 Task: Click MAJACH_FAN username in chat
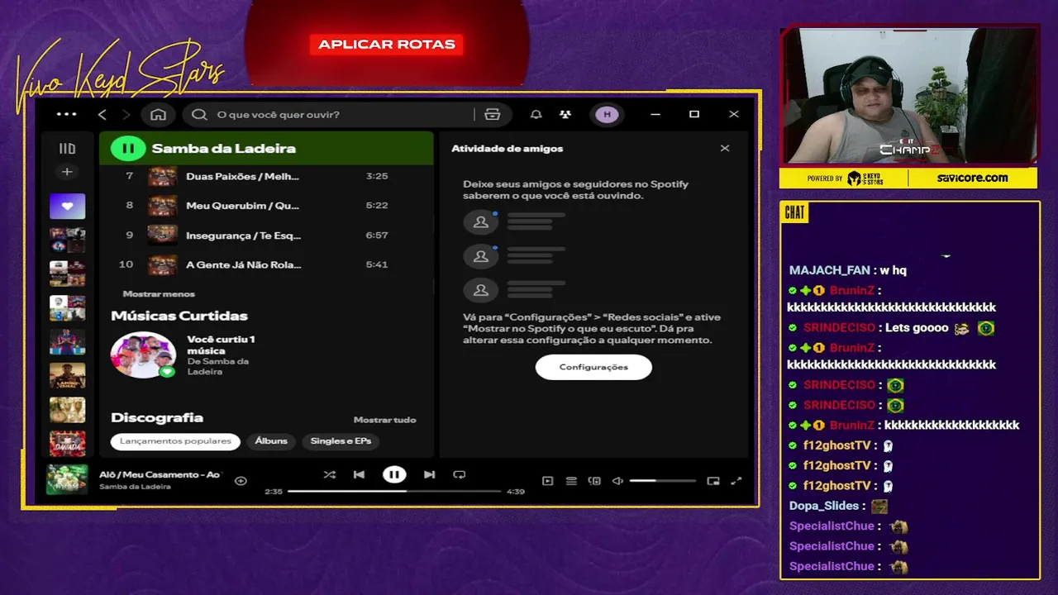830,270
